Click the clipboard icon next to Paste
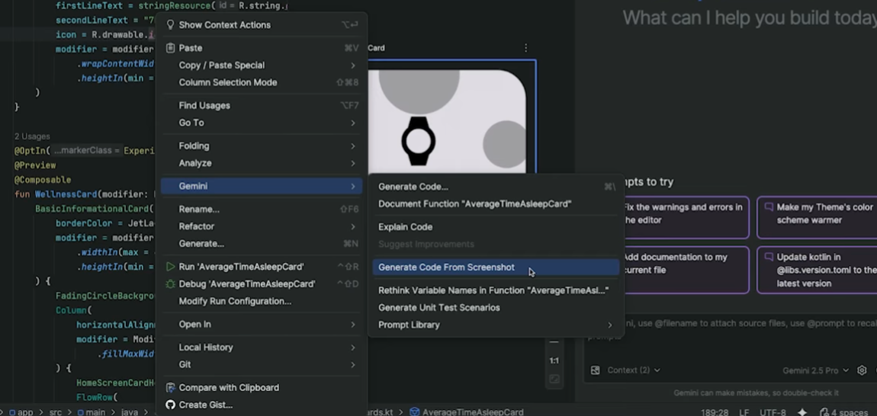877x416 pixels. [171, 48]
